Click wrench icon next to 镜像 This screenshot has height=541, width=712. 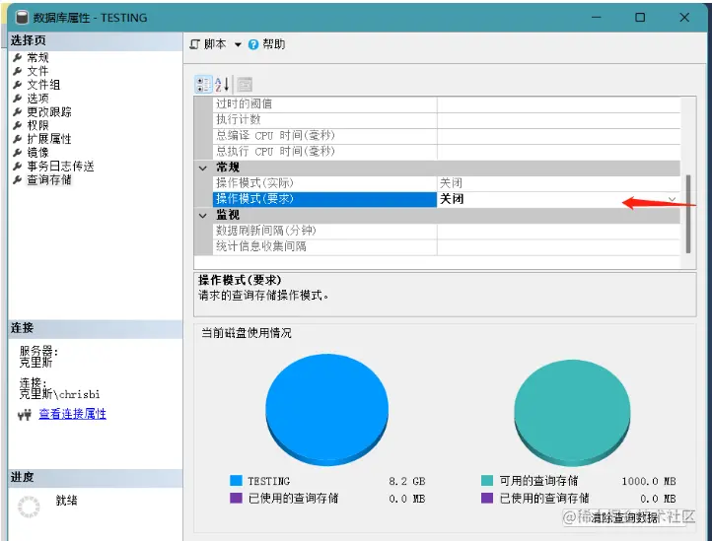tap(17, 153)
